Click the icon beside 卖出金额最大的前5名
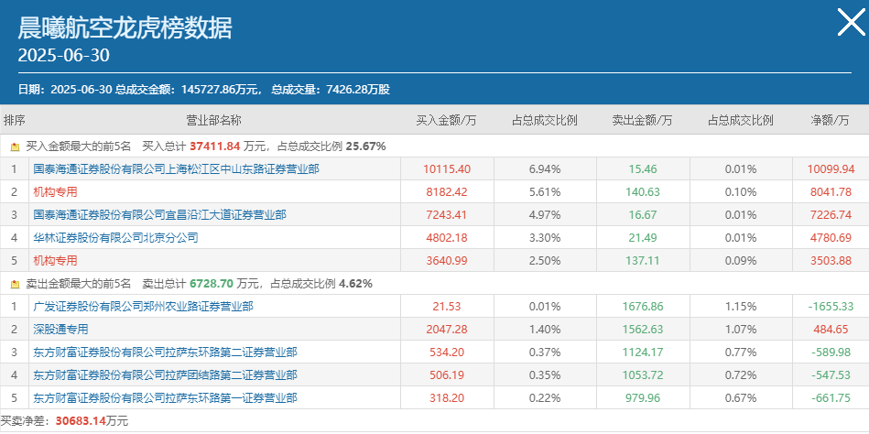 [15, 285]
